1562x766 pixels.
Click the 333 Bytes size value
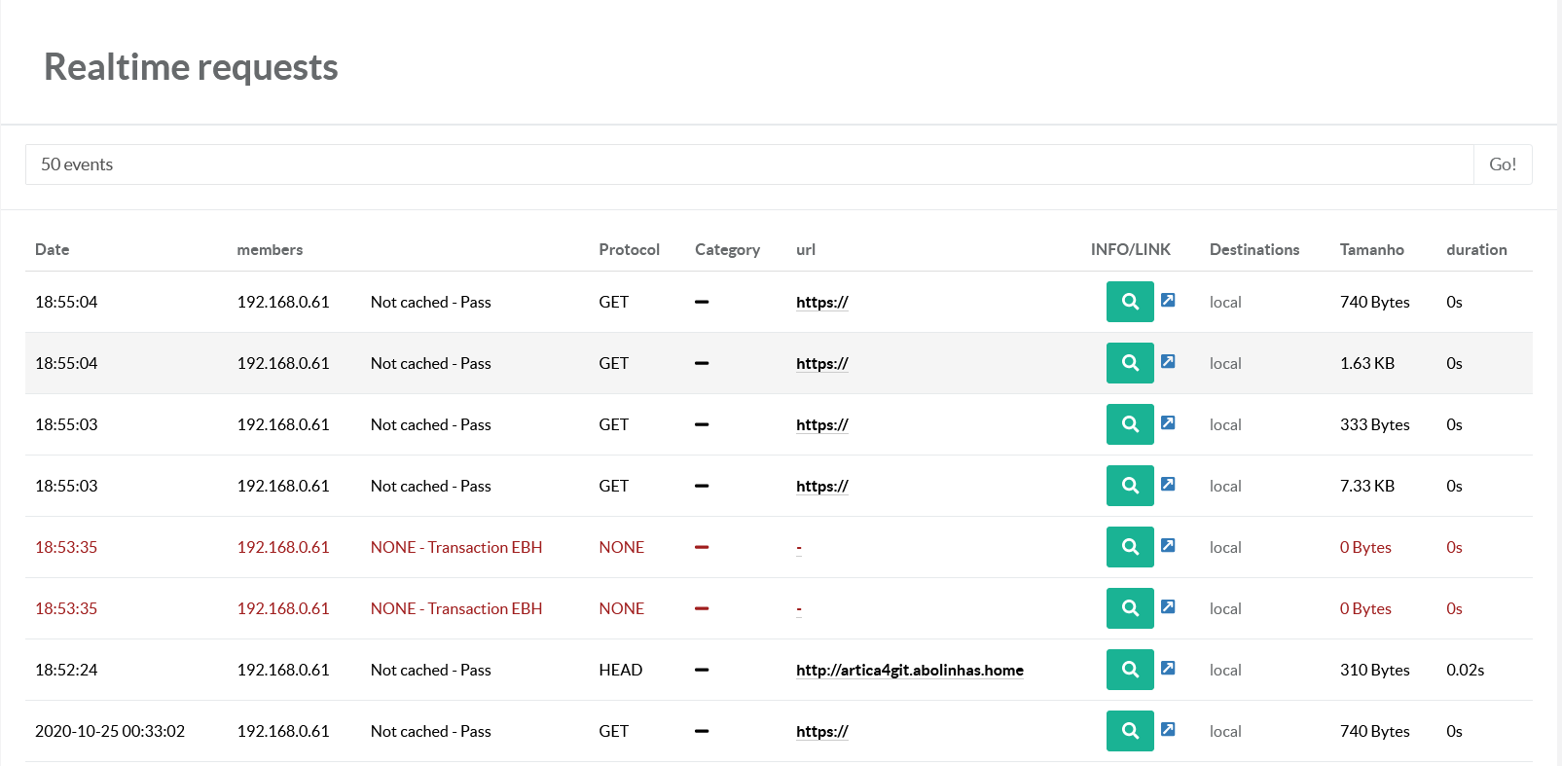click(x=1375, y=424)
